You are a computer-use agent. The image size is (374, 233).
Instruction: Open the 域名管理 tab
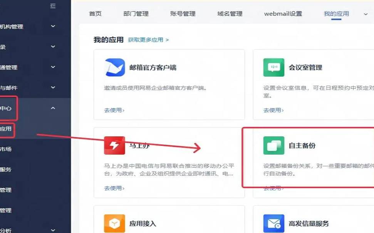[229, 13]
